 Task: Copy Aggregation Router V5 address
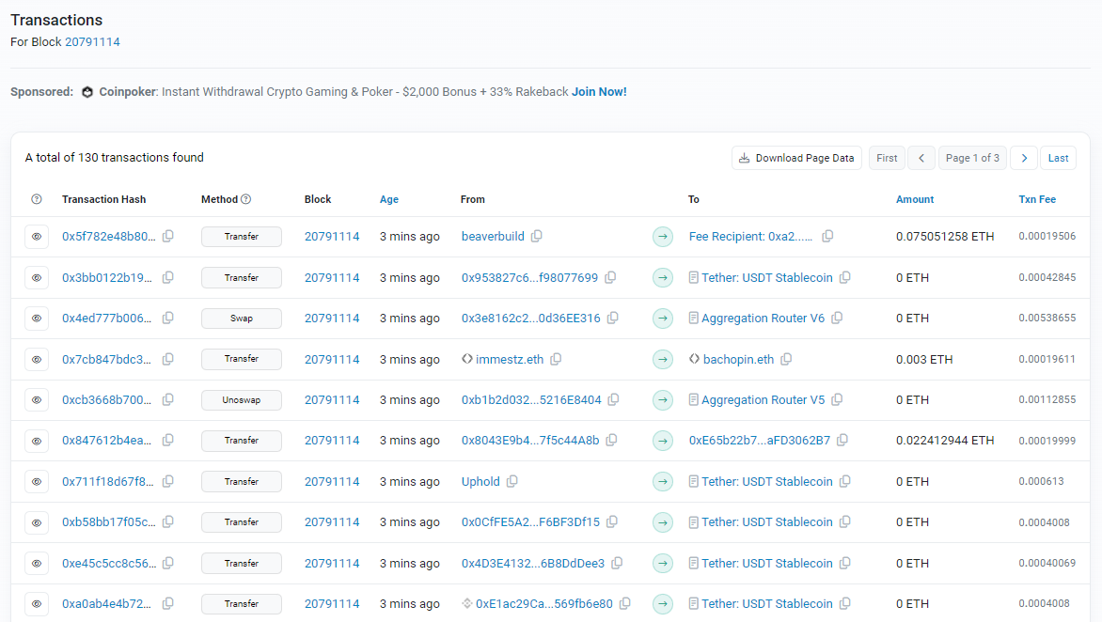837,399
